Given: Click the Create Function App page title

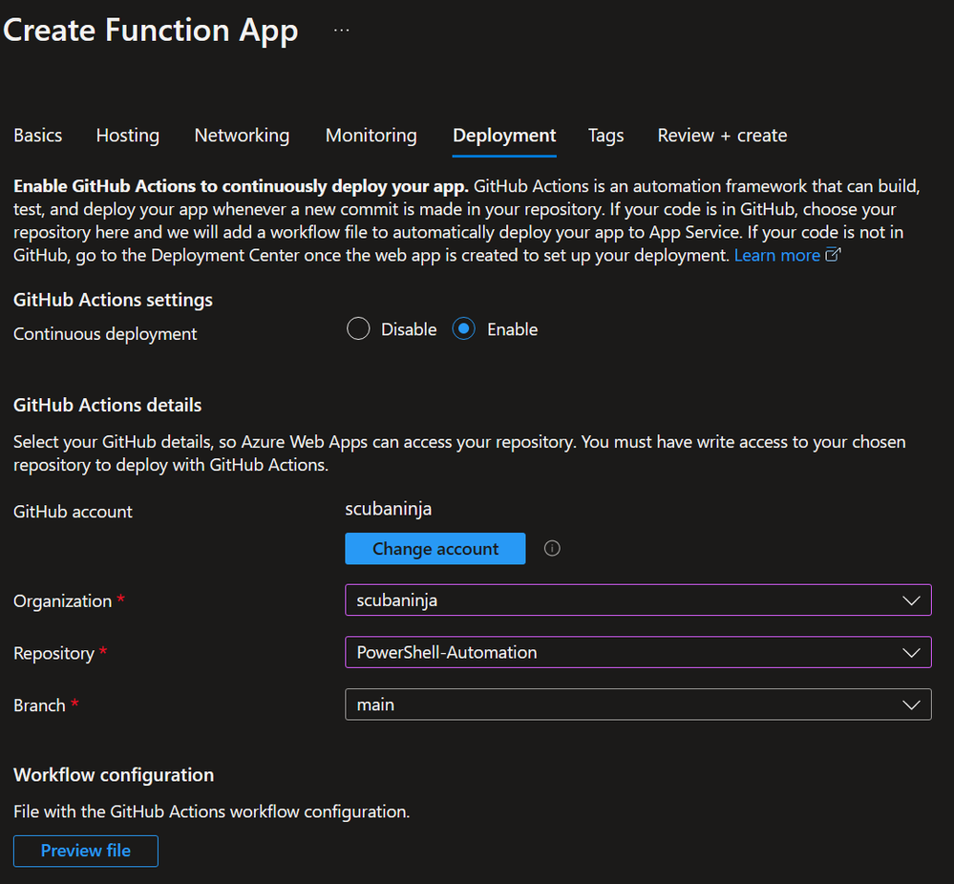Looking at the screenshot, I should (150, 30).
